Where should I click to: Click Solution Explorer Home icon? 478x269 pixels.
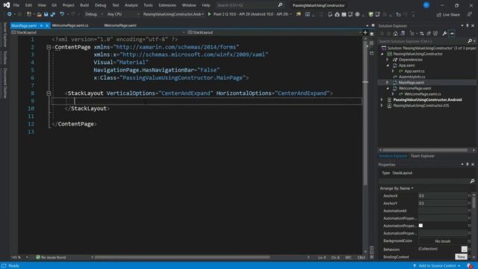pos(395,34)
